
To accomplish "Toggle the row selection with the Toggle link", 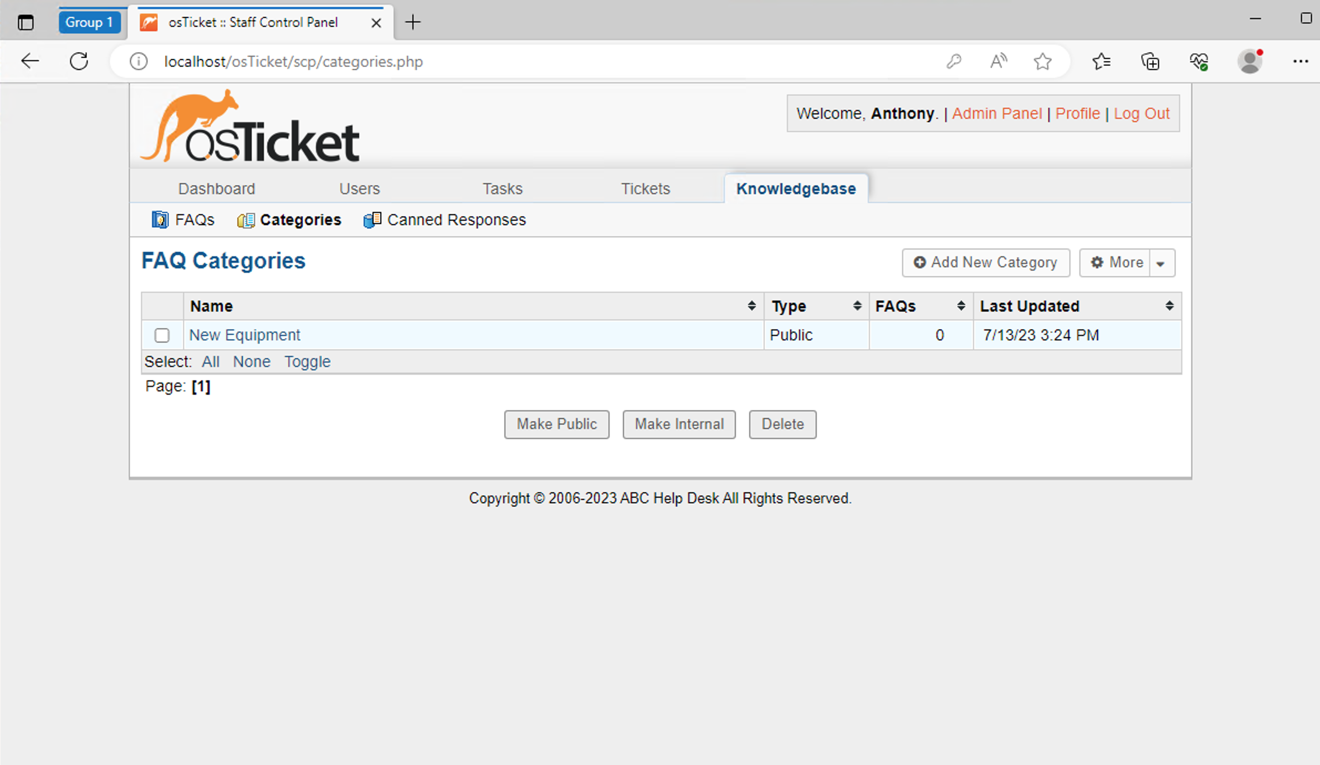I will click(308, 361).
